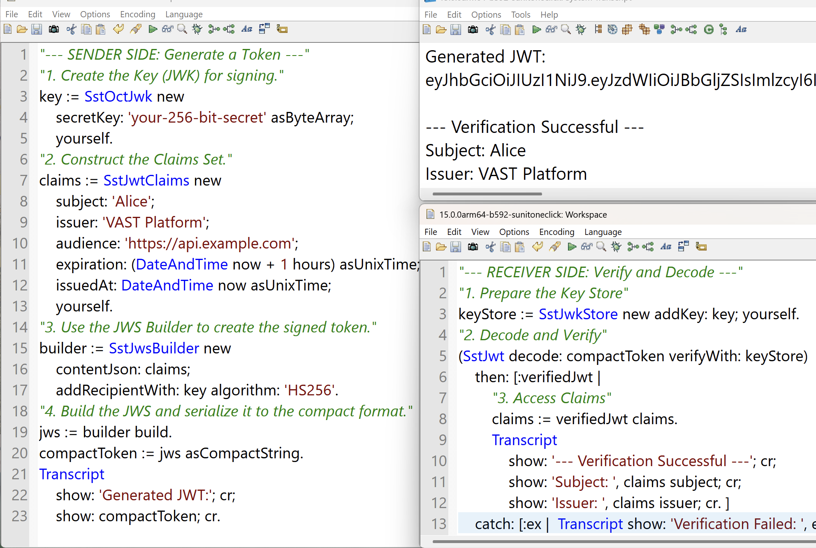
Task: Click the paste clipboard icon in bottom-right workspace toolbar
Action: [520, 247]
